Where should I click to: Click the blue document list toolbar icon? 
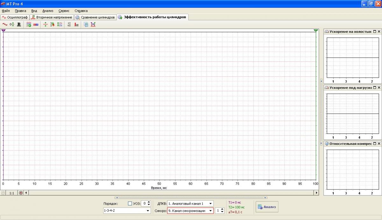[x=86, y=24]
